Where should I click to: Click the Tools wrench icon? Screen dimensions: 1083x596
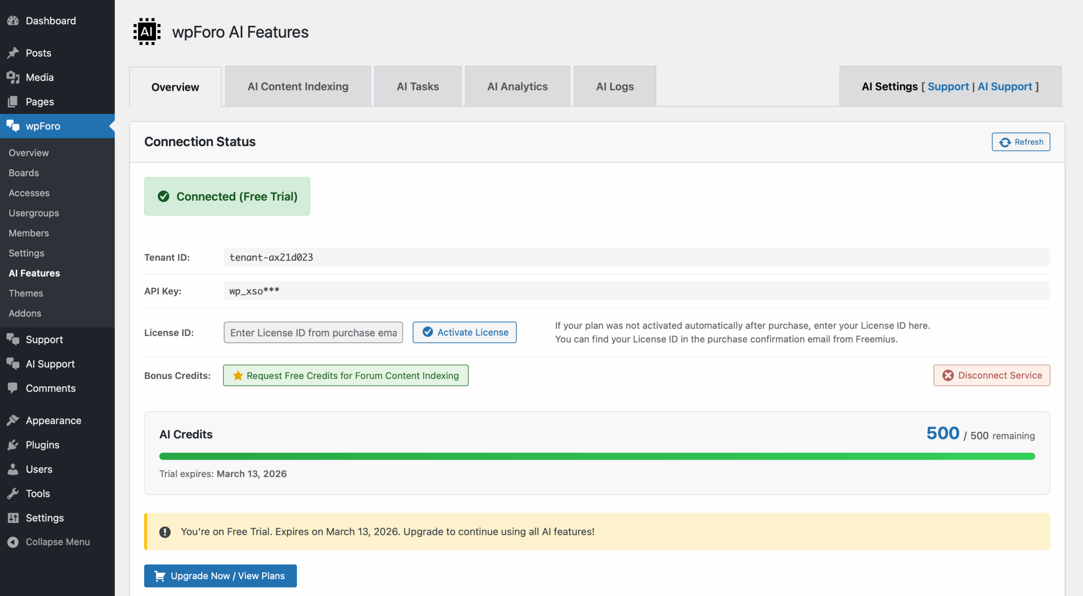tap(13, 493)
